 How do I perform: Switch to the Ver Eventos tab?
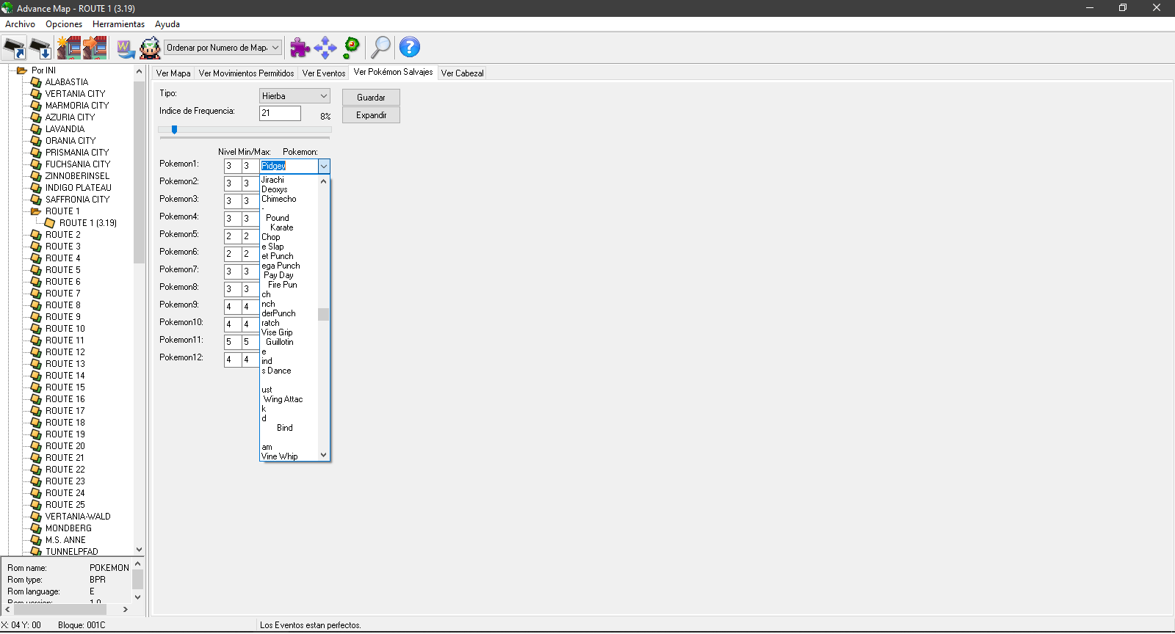tap(323, 73)
